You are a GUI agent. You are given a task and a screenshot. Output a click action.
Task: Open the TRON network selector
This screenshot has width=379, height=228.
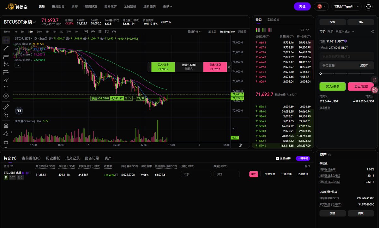pos(321,6)
